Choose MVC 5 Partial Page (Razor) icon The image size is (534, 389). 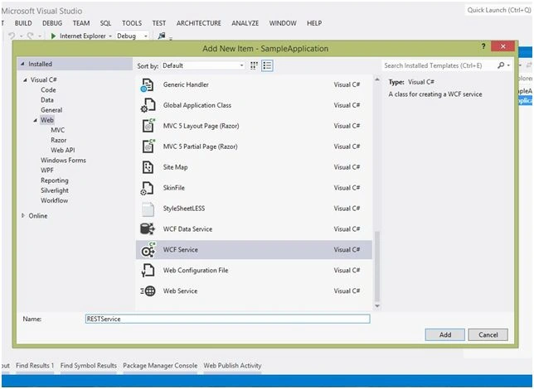point(148,146)
